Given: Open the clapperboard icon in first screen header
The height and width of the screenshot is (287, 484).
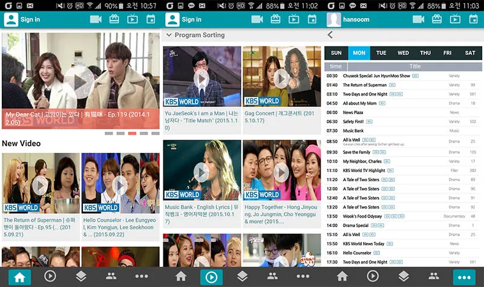Looking at the screenshot, I should 114,19.
